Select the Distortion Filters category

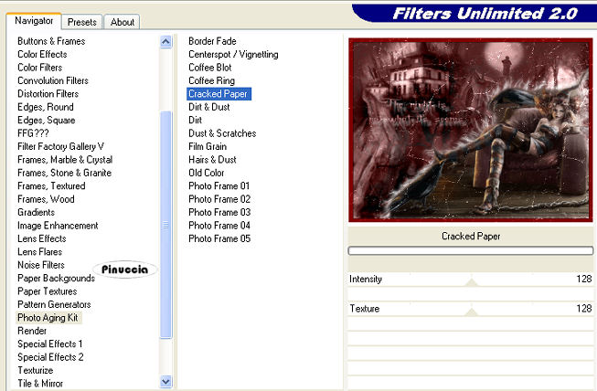[x=48, y=94]
